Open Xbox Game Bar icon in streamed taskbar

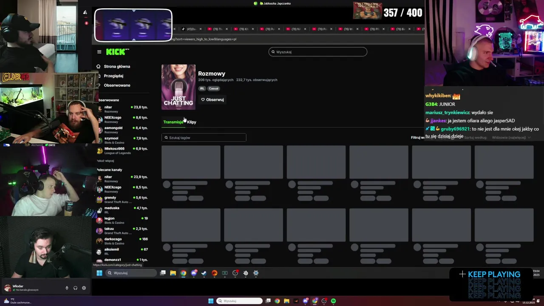(x=225, y=273)
